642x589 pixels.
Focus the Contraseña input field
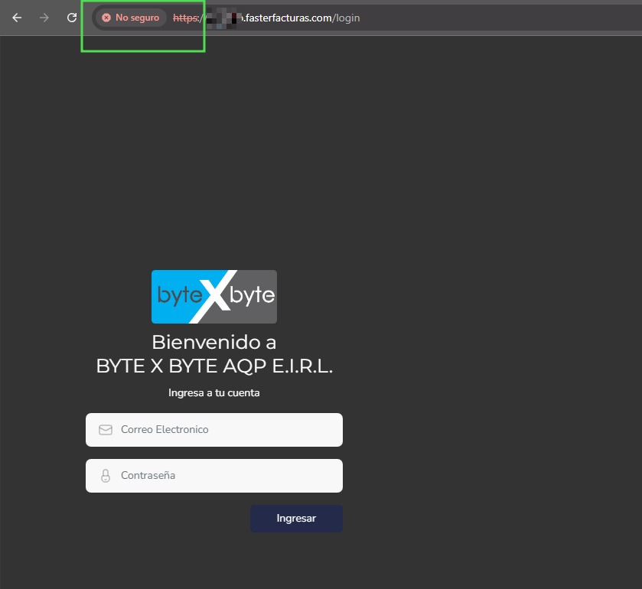click(x=226, y=476)
